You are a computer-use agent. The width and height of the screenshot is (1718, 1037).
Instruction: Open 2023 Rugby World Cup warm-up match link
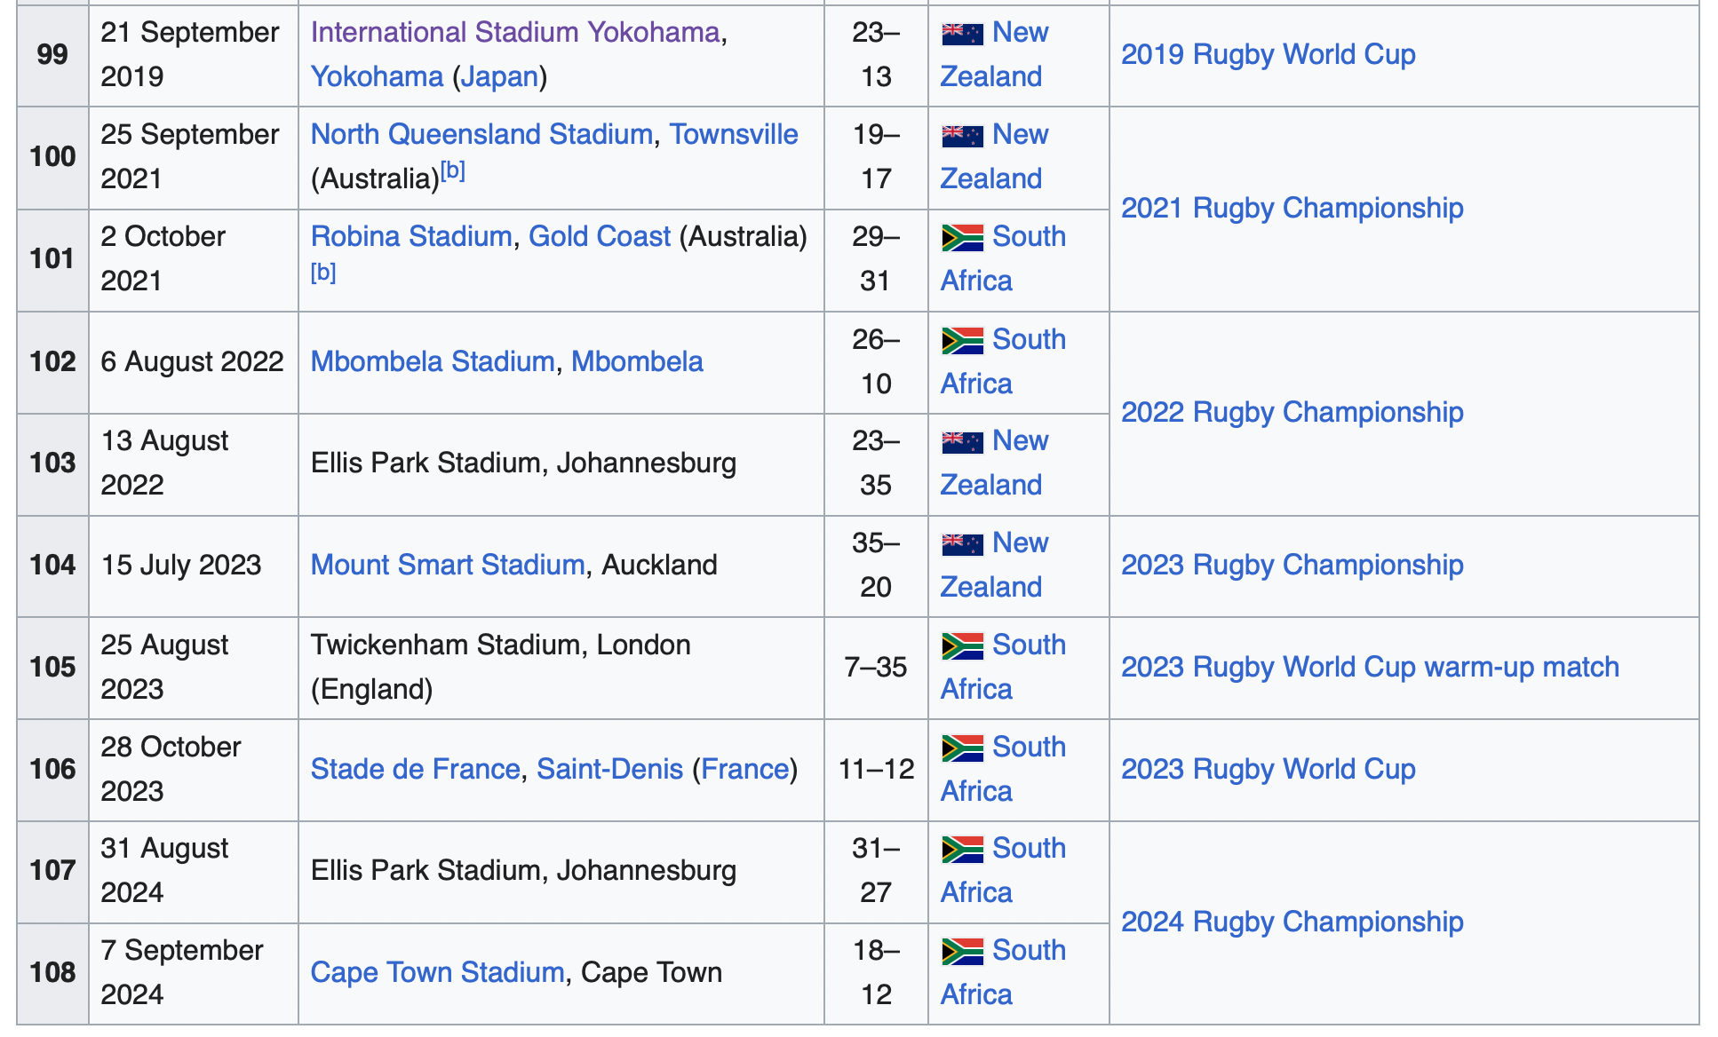[1370, 668]
